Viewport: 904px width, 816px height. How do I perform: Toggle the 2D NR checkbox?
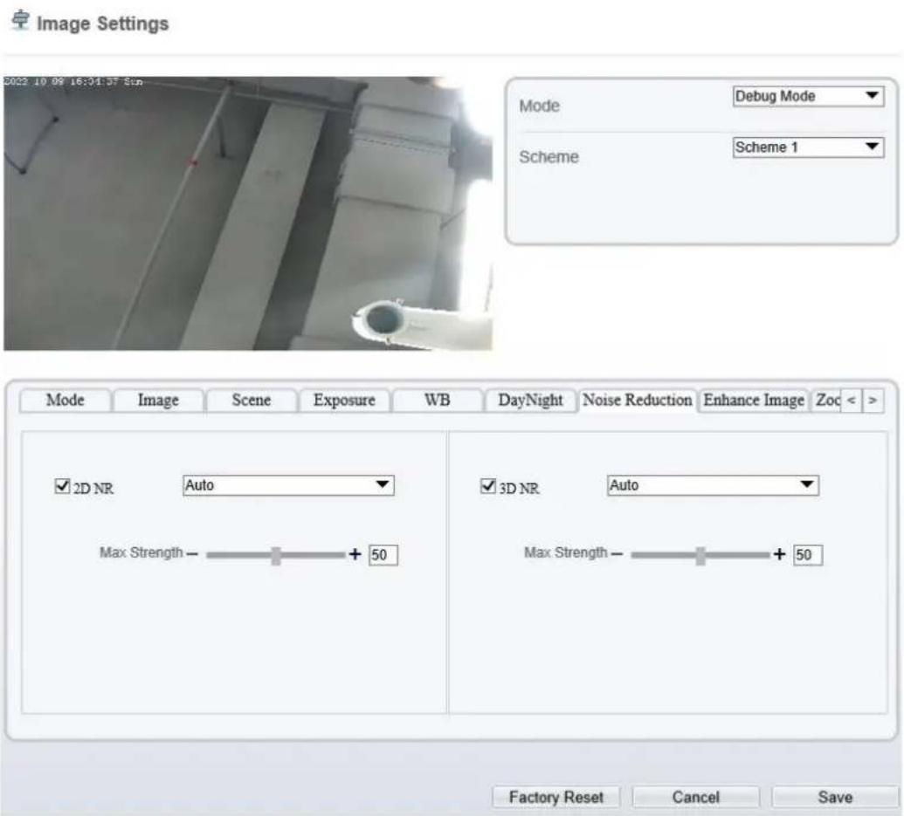(62, 486)
